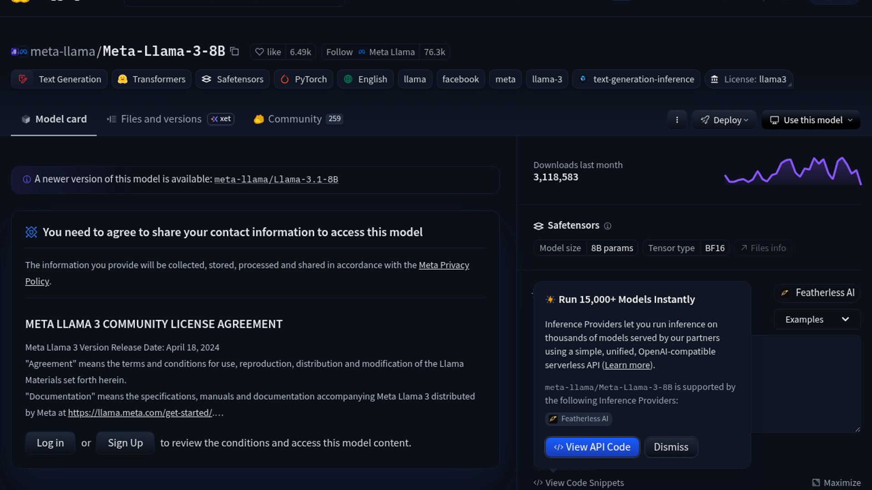Expand the Deploy dropdown

(x=724, y=120)
